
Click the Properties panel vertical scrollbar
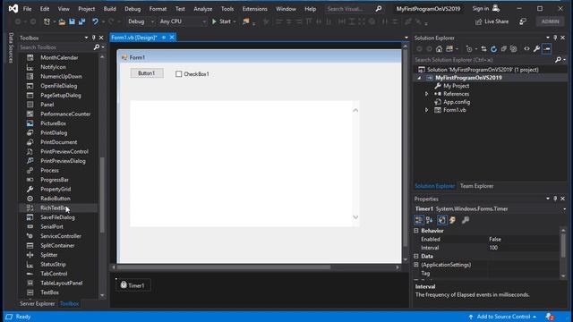point(563,246)
